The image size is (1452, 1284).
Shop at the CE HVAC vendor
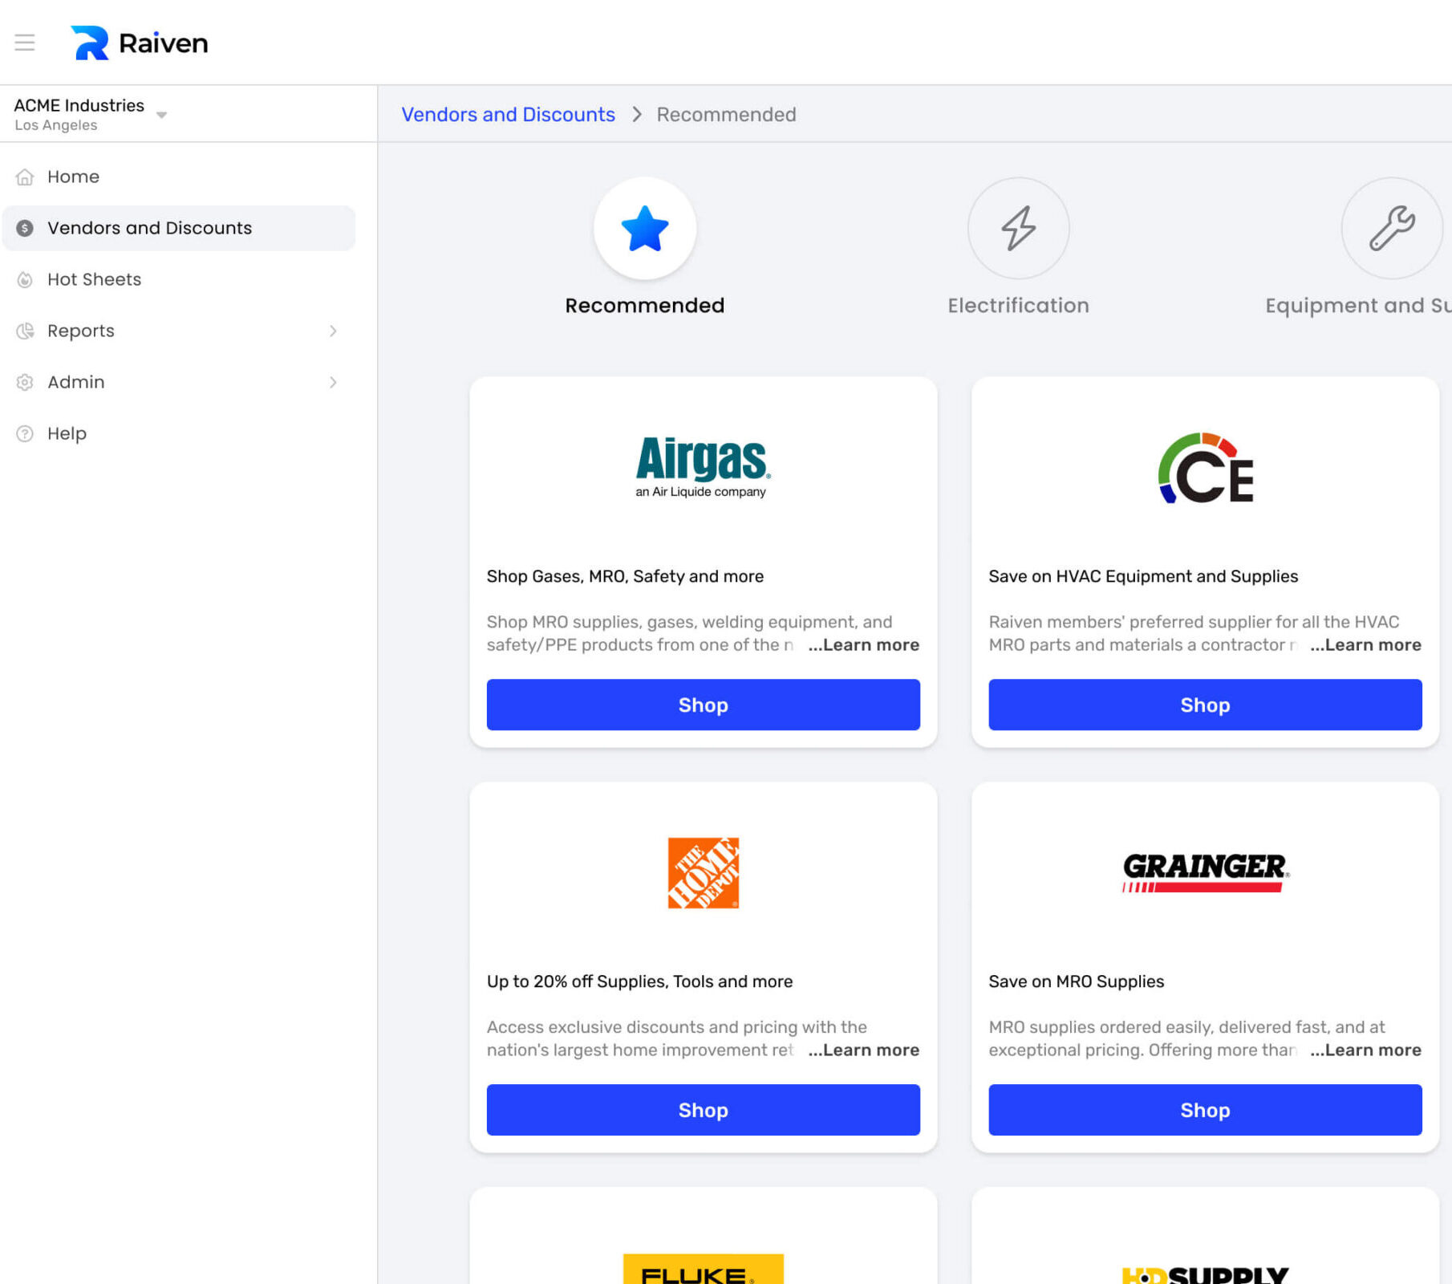point(1206,705)
